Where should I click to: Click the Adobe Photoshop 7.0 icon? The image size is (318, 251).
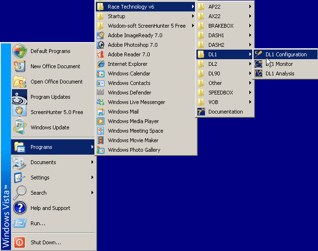click(101, 45)
